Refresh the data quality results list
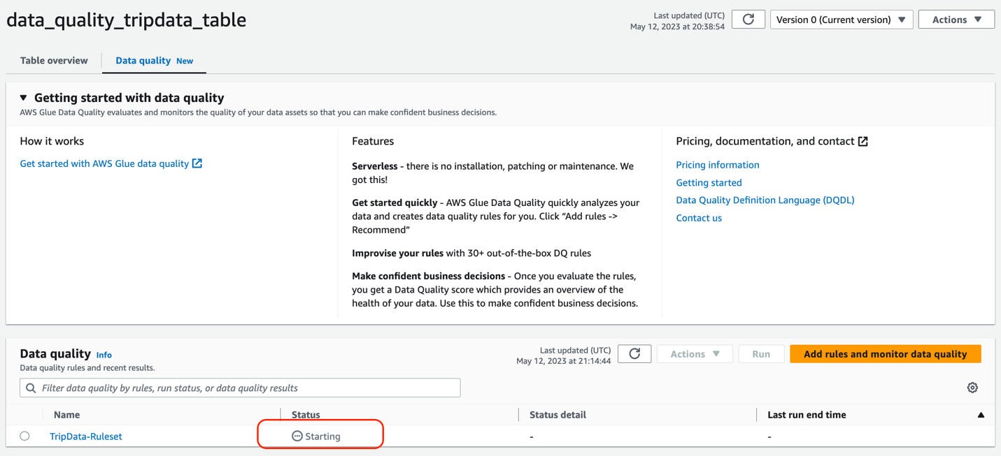The height and width of the screenshot is (456, 1001). (634, 354)
